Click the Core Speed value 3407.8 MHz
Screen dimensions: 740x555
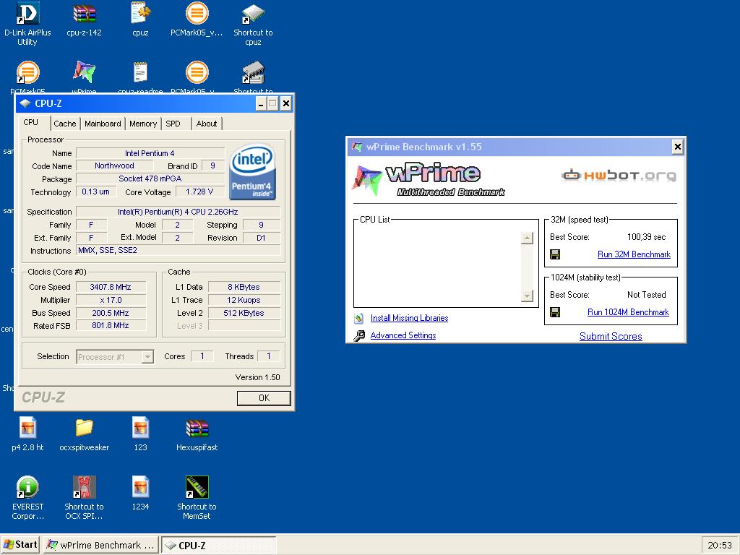[x=111, y=287]
